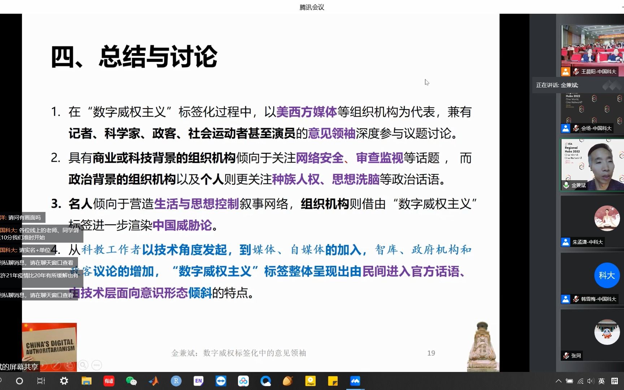Click the magnifier icon on slide bottom-left
Viewport: 624px width, 390px height.
click(x=83, y=365)
